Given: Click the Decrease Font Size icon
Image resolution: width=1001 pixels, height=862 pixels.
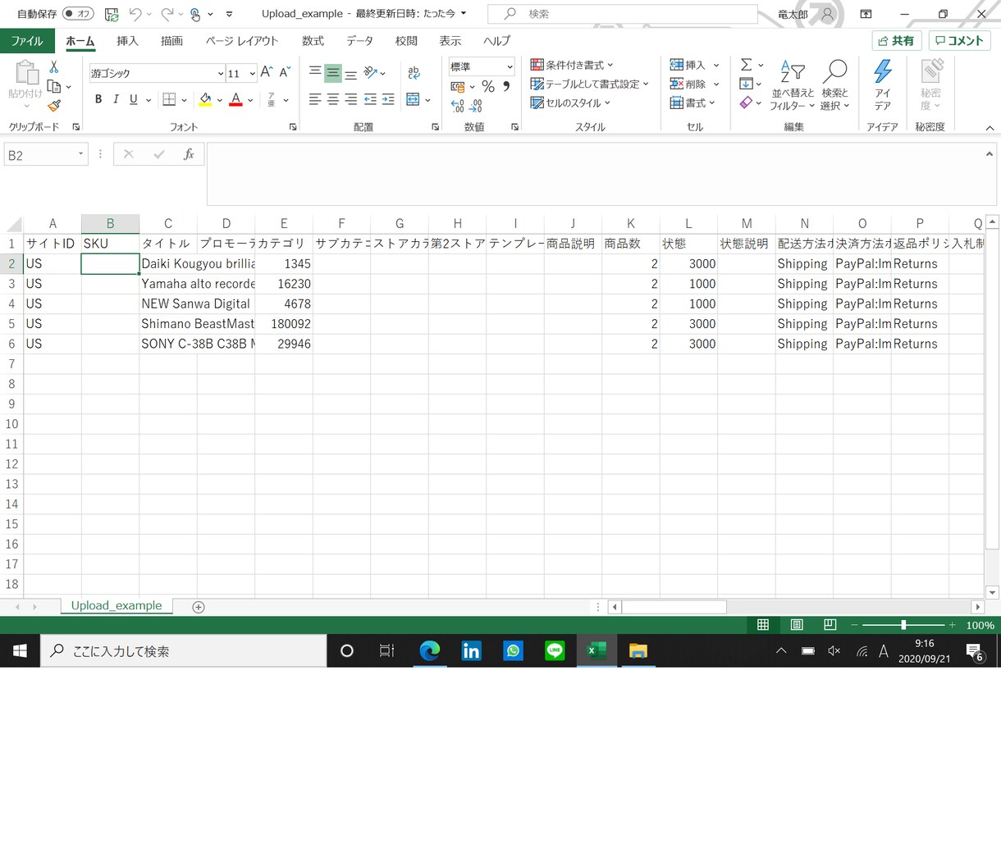Looking at the screenshot, I should pyautogui.click(x=285, y=73).
